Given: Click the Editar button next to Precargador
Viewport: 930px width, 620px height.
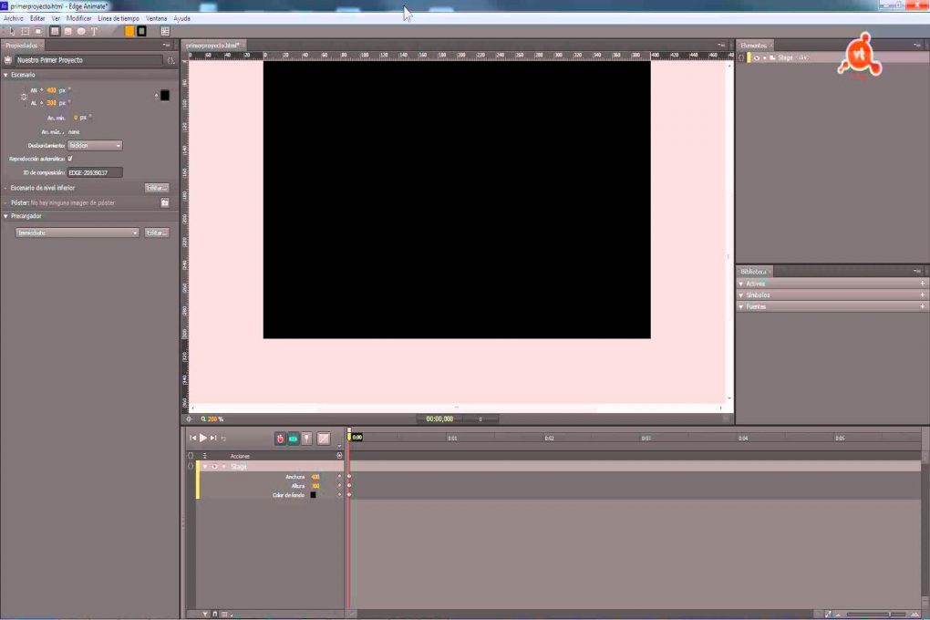Looking at the screenshot, I should coord(156,232).
